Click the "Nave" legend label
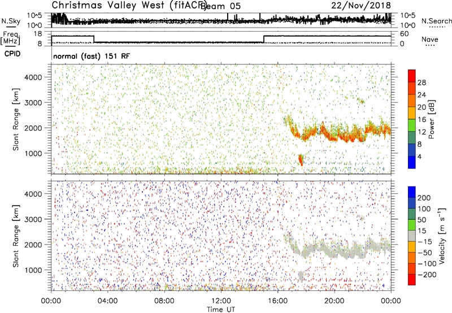This screenshot has width=452, height=313. point(430,40)
